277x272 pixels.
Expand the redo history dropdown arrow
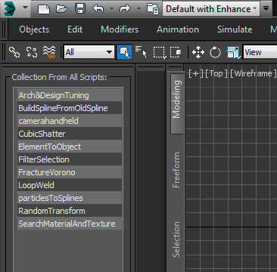[138, 9]
